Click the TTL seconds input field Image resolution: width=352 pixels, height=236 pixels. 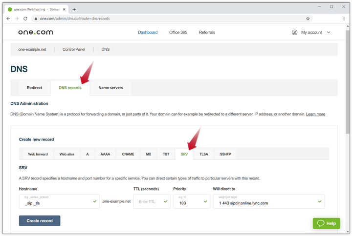coord(152,201)
